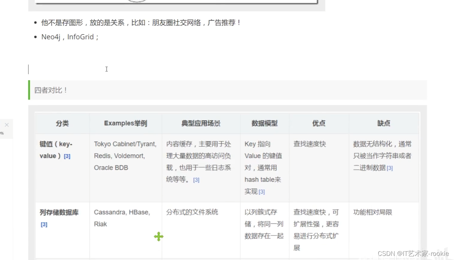
Task: Click the Oracle BDB text
Action: click(111, 168)
